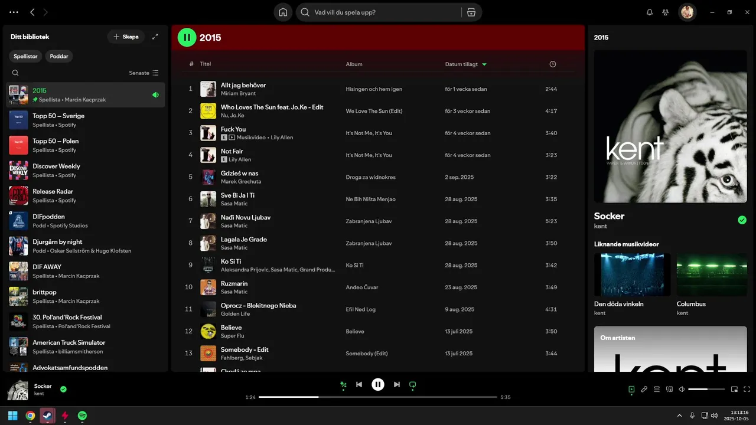Screen dimensions: 756x425
Task: Sort by the Album column header
Action: click(x=354, y=64)
